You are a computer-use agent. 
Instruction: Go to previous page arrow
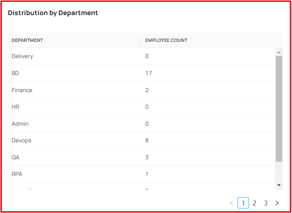tap(232, 203)
